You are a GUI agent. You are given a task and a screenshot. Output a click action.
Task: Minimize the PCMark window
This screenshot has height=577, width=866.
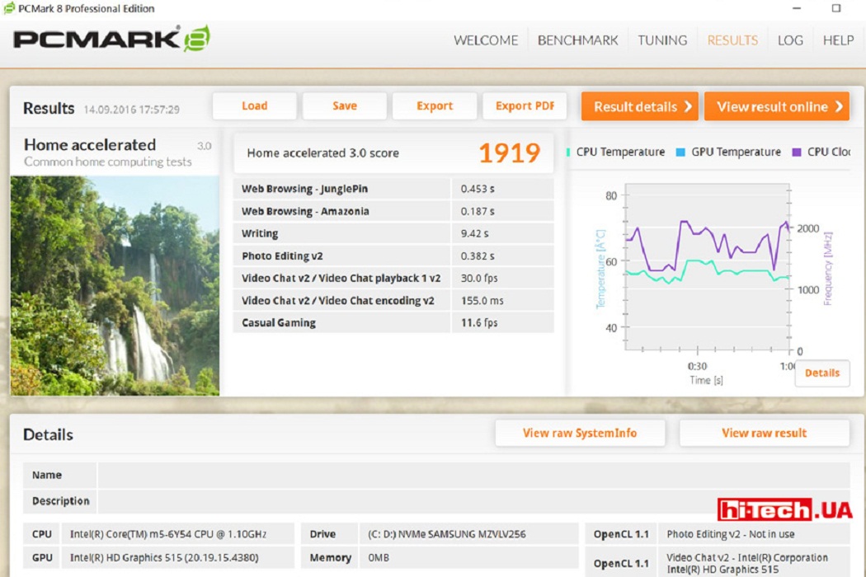[x=797, y=8]
